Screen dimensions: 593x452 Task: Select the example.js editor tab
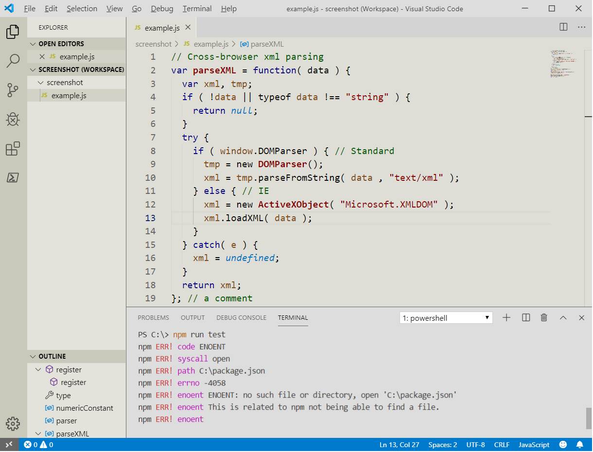pos(162,28)
